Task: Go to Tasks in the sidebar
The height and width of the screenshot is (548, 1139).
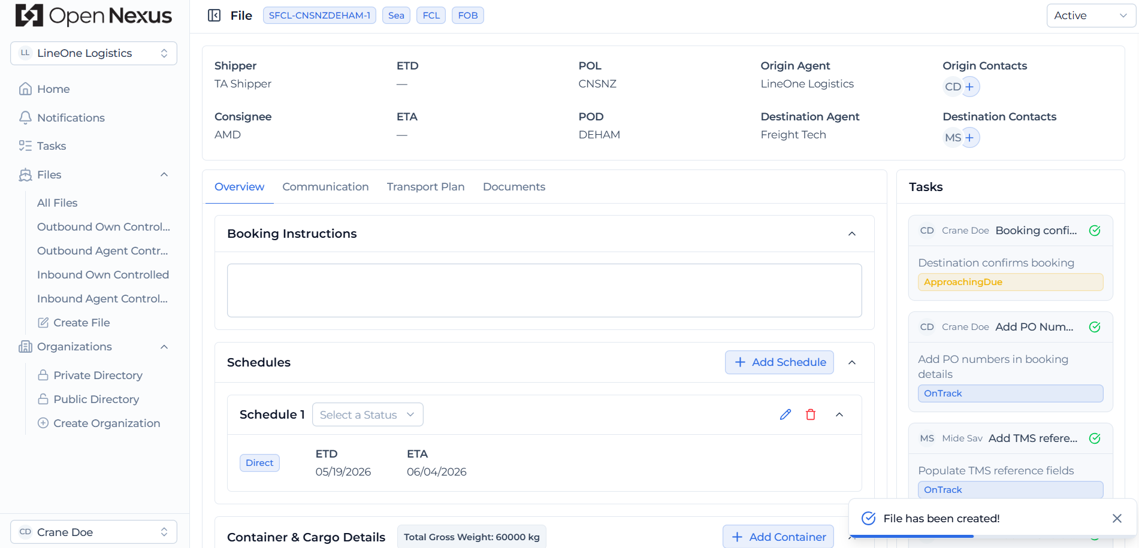Action: pos(43,146)
